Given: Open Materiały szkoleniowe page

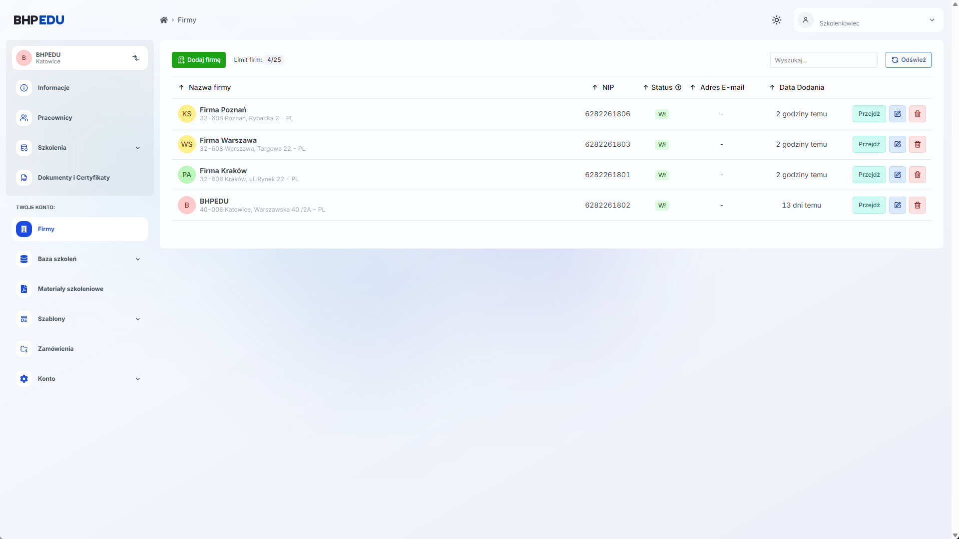Looking at the screenshot, I should [70, 289].
